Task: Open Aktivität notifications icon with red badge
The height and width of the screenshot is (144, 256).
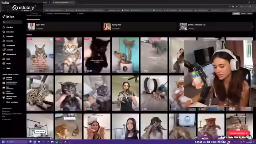Action: [x=4, y=50]
